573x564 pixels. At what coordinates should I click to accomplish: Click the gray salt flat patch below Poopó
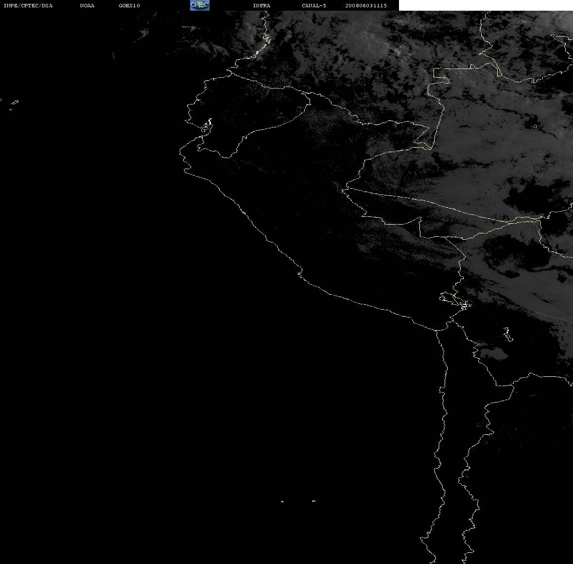[494, 353]
